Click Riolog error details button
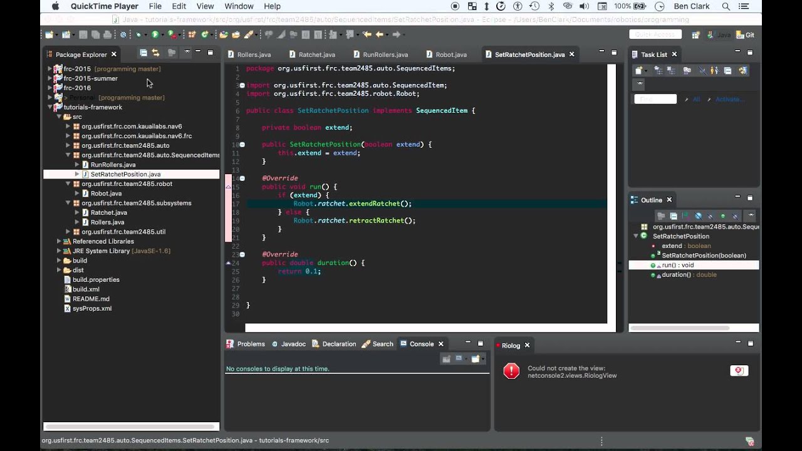802x451 pixels. coord(739,371)
